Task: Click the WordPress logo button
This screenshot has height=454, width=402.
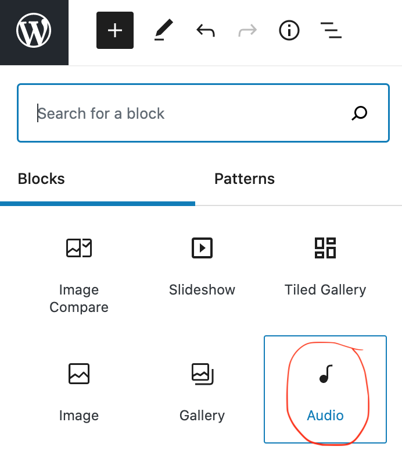Action: (x=34, y=30)
